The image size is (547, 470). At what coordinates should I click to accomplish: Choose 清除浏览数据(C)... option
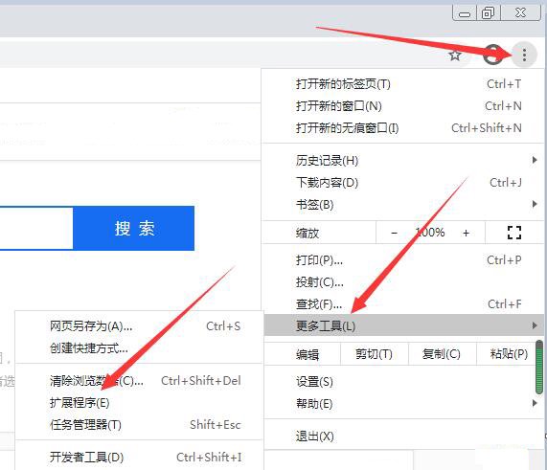pyautogui.click(x=139, y=381)
